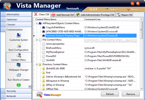Click the folder icon beside Offline Files
The image size is (145, 100).
coord(43,89)
